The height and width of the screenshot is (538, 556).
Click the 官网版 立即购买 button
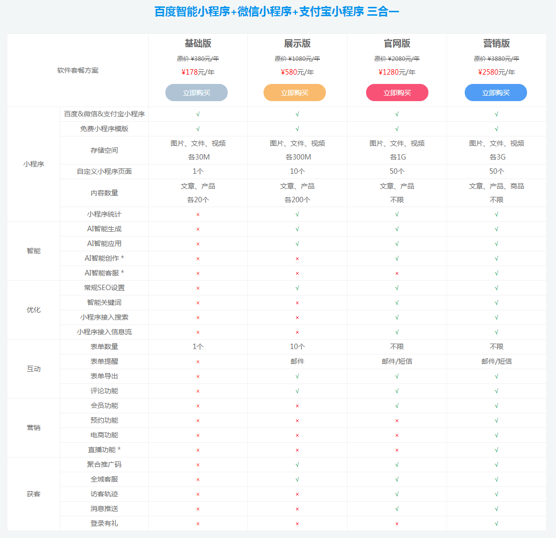pyautogui.click(x=397, y=93)
